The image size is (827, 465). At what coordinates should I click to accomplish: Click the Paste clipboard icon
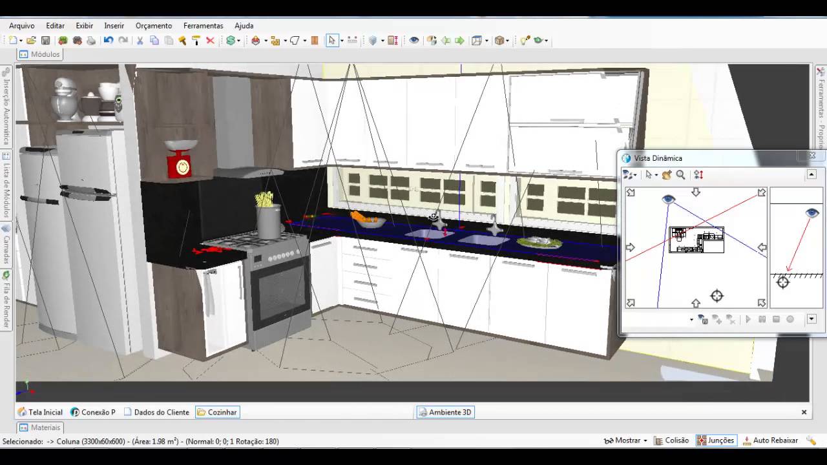tap(169, 40)
